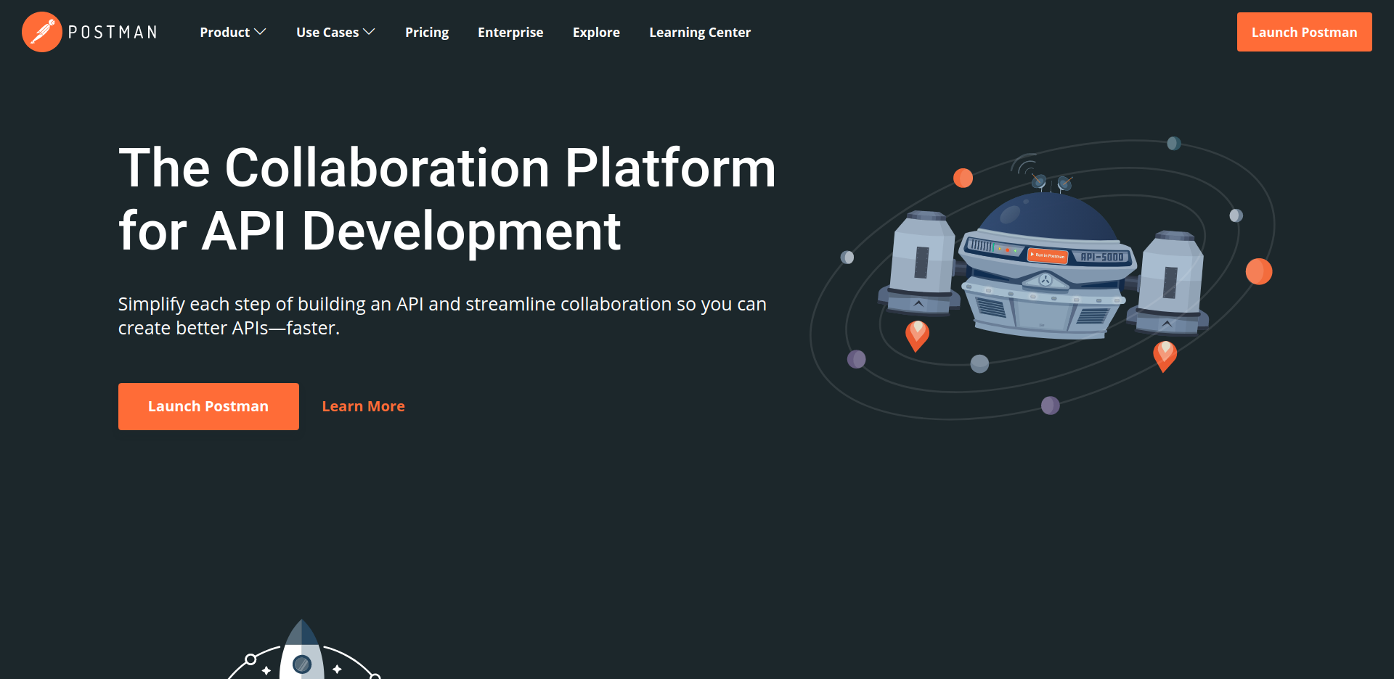
Task: Follow the Learn More link
Action: click(363, 406)
